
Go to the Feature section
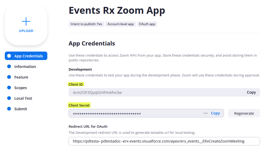click(21, 77)
